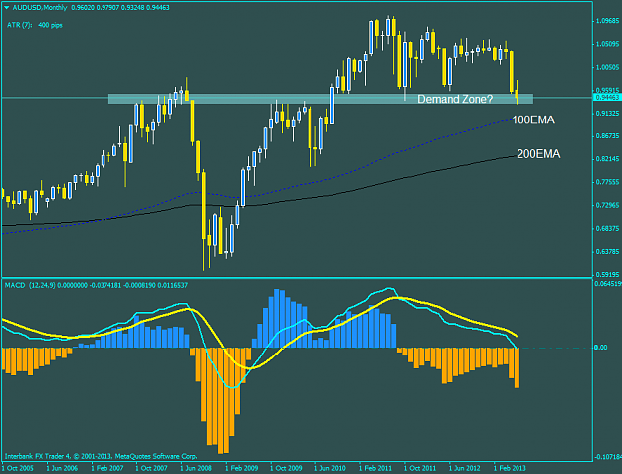Click the MACD zero level 0.00 label

click(600, 348)
